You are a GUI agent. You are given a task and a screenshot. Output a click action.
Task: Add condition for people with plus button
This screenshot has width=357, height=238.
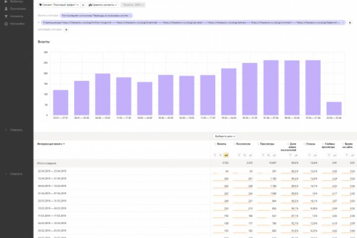coord(66,30)
